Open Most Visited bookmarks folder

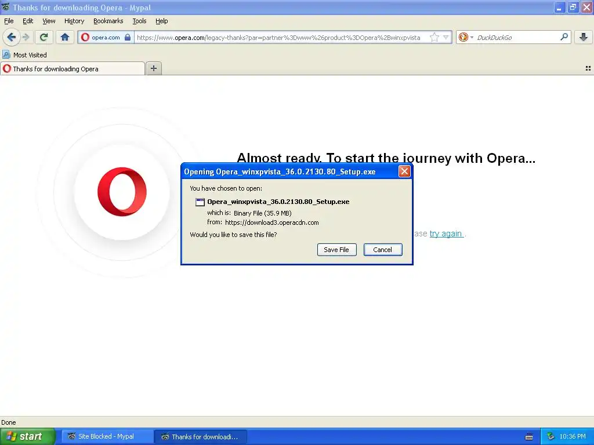[24, 55]
